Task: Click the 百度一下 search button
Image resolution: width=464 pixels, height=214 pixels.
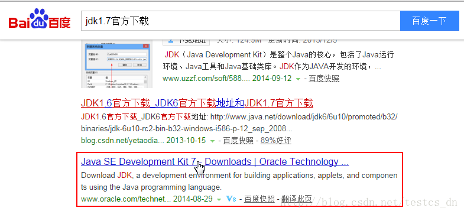Action: point(430,21)
